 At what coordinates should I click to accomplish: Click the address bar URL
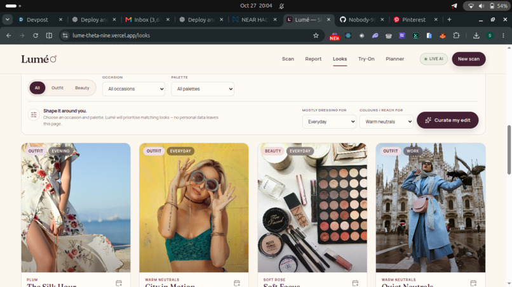tap(111, 35)
